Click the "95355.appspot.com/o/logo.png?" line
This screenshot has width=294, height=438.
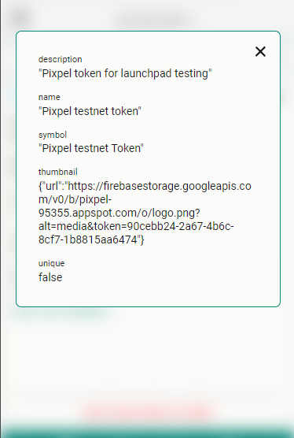119,213
